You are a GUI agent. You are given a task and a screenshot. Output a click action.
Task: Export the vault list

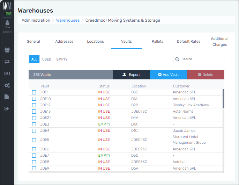tap(131, 75)
